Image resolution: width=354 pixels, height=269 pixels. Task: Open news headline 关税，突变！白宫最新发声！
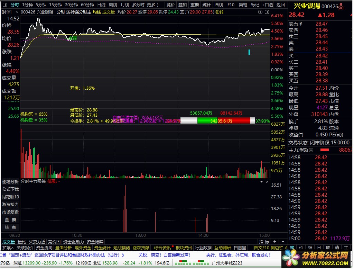coord(164,255)
